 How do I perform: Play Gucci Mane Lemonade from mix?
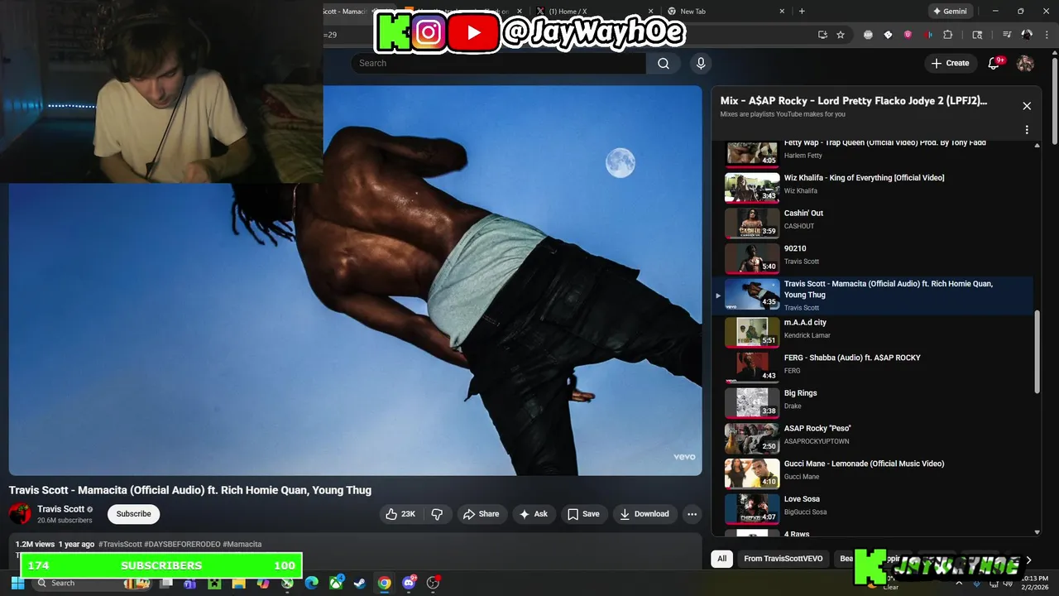[x=873, y=473]
